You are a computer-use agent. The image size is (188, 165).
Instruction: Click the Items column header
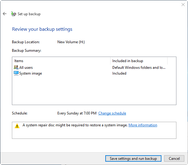tap(19, 61)
